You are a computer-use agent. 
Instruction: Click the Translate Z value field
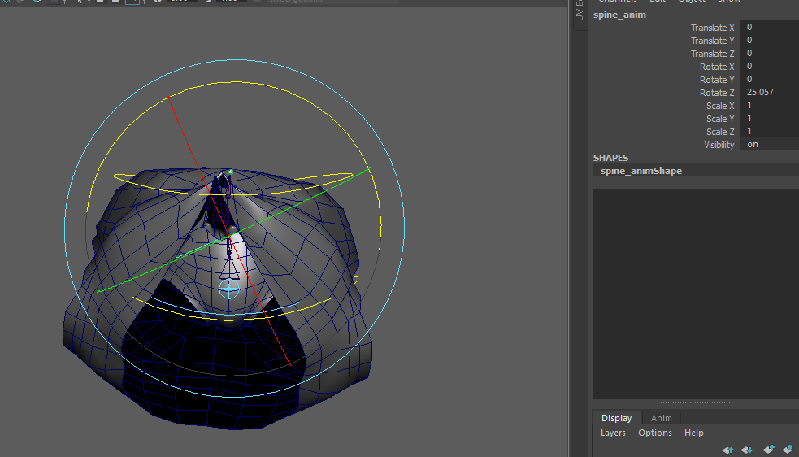[769, 53]
